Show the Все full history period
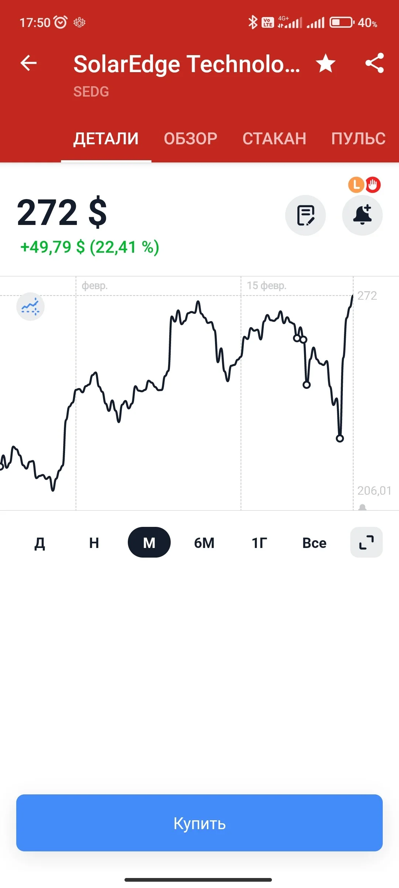The image size is (399, 888). tap(314, 543)
